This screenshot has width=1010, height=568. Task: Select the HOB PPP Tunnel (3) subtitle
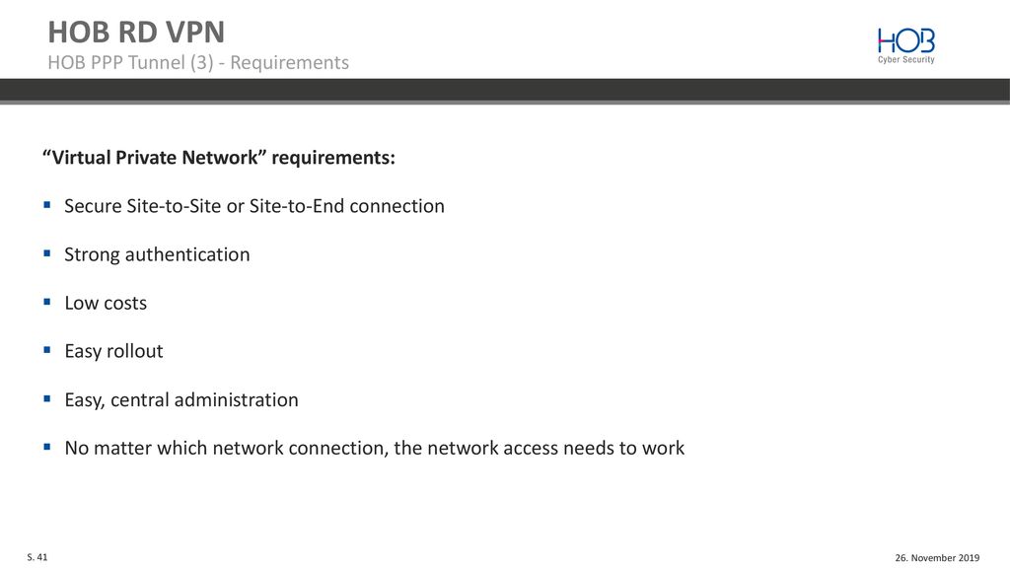coord(198,62)
